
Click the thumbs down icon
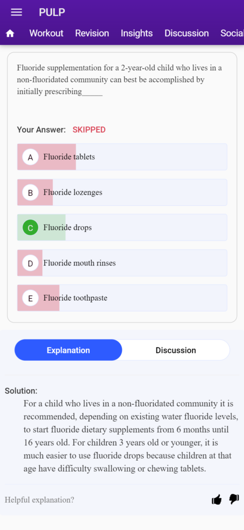click(234, 499)
